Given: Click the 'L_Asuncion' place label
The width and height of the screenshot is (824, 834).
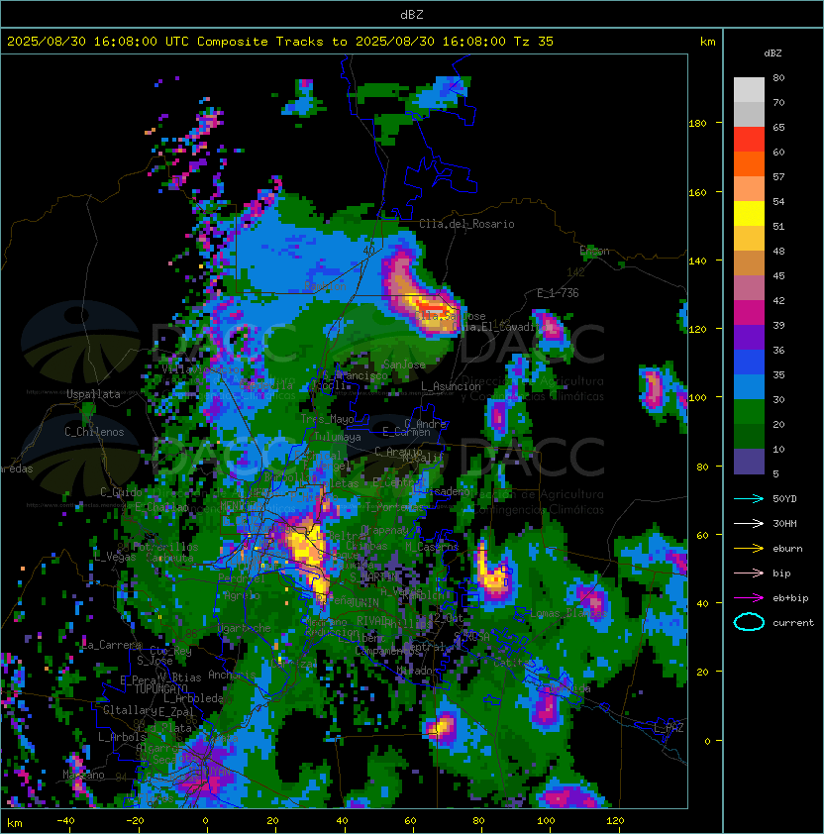Looking at the screenshot, I should [451, 386].
